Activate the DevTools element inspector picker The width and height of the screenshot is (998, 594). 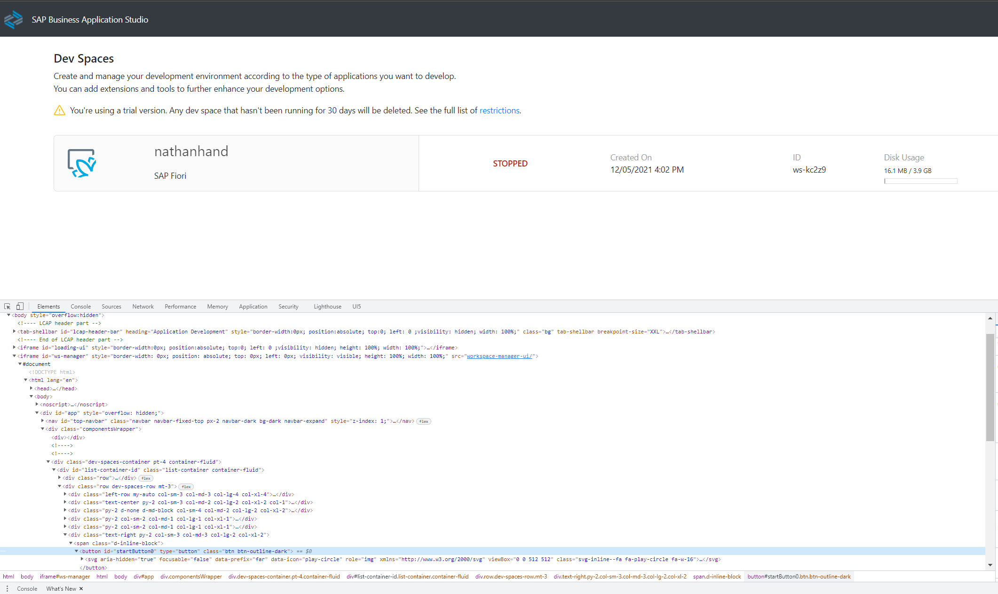tap(8, 306)
